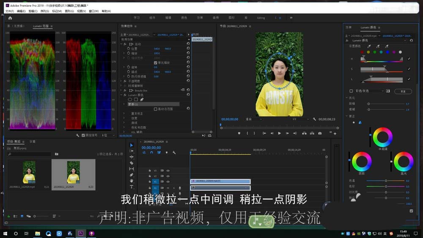Toggle uniform scale checkbox
This screenshot has height=238, width=423.
pyautogui.click(x=155, y=63)
